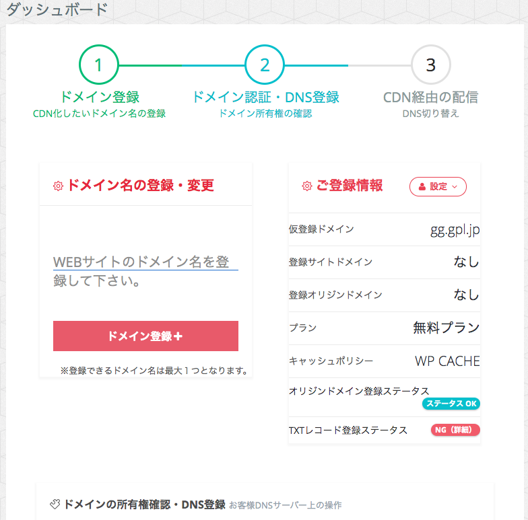Select the ドメイン認証・DNS登録 step label

click(265, 98)
